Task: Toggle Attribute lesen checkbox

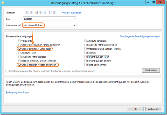Action: [20, 53]
